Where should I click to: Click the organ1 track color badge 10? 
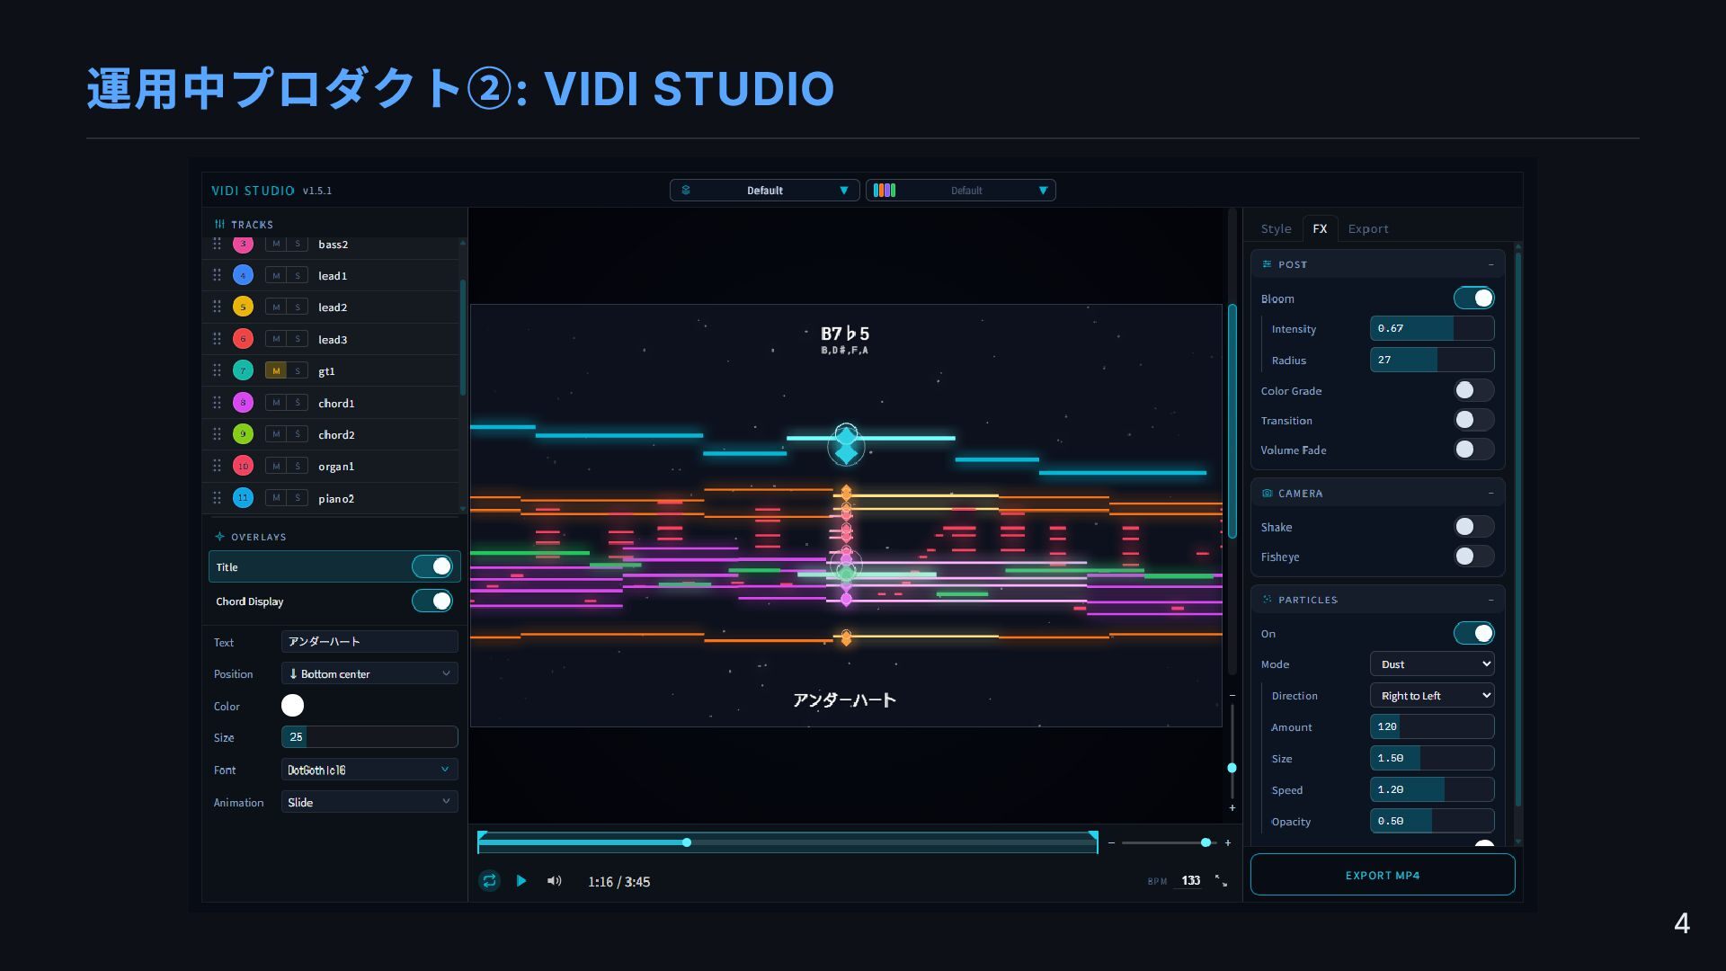(243, 466)
